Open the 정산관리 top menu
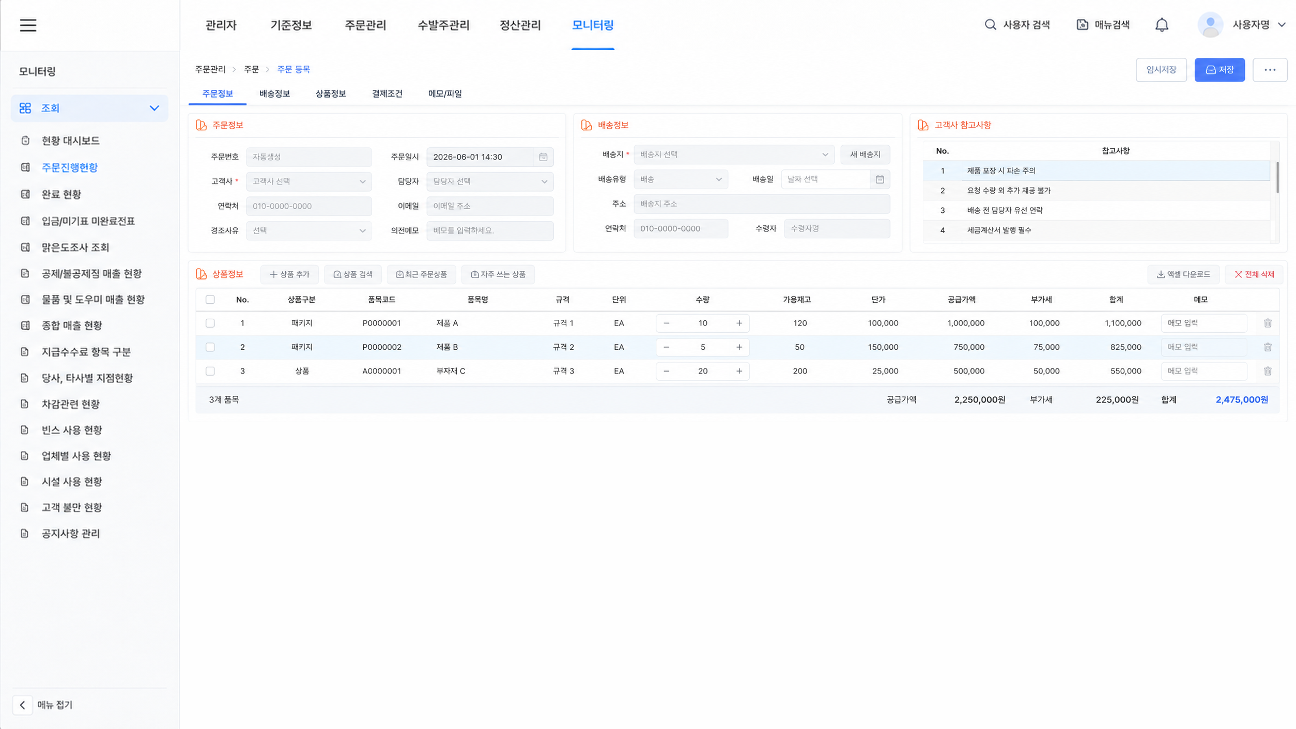This screenshot has height=729, width=1296. tap(520, 25)
